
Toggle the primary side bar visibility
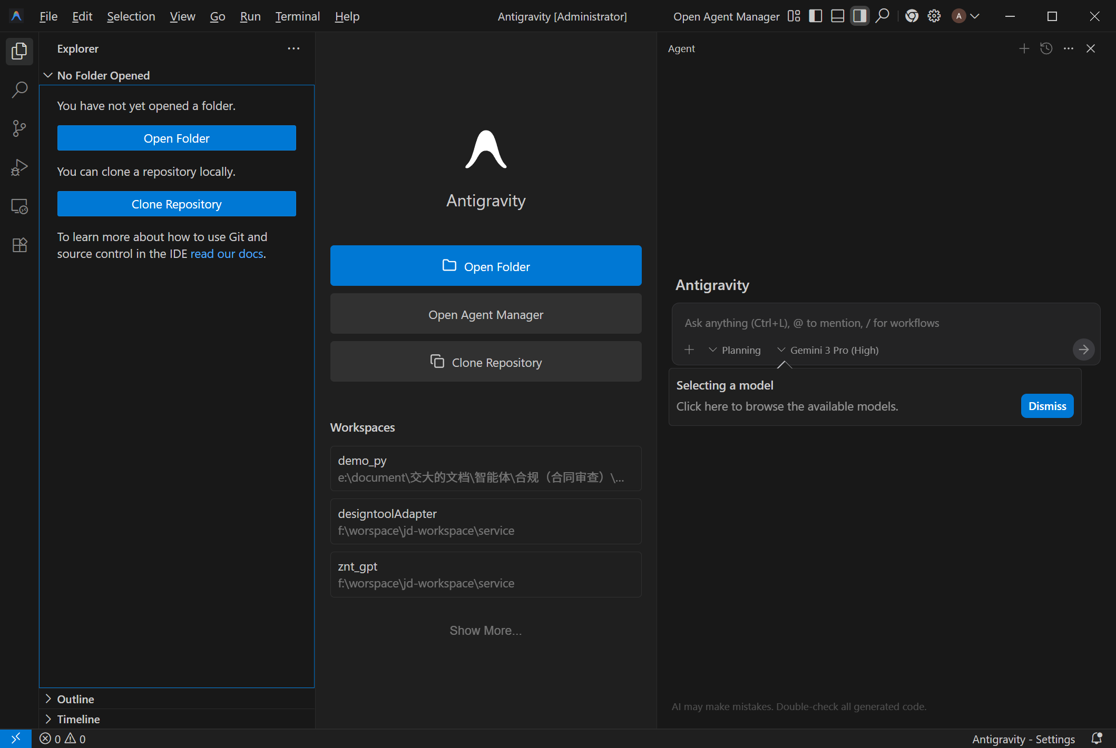815,16
